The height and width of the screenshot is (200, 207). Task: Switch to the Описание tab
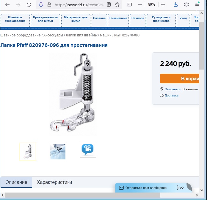(16, 182)
